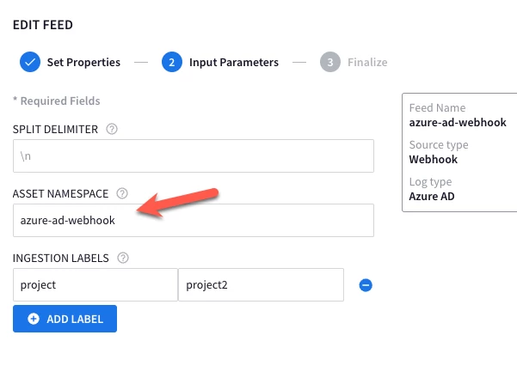
Task: Jump to the Finalize step label
Action: (x=367, y=62)
